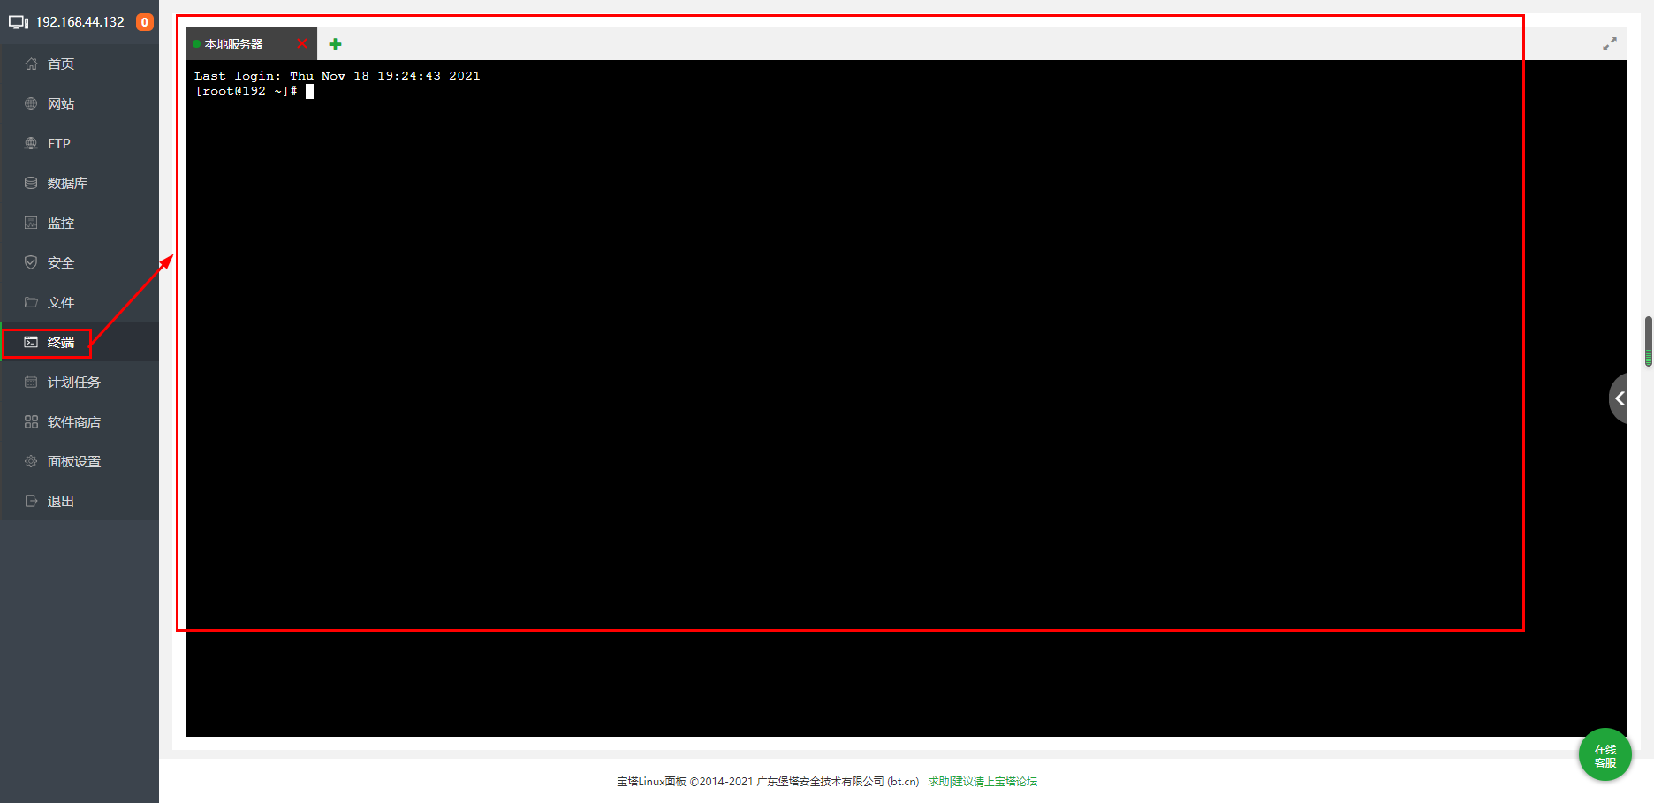The width and height of the screenshot is (1654, 803).
Task: Open the 软件商店 menu item
Action: [x=80, y=421]
